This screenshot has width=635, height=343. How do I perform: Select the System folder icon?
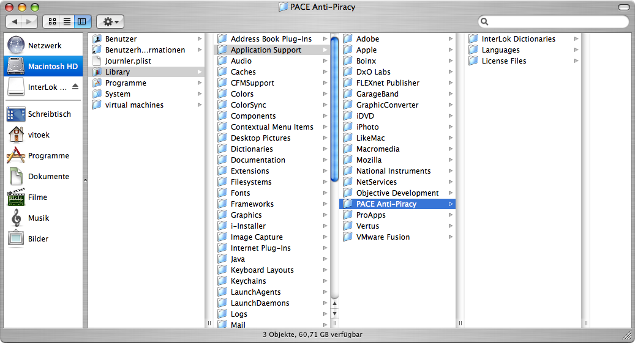pos(97,94)
